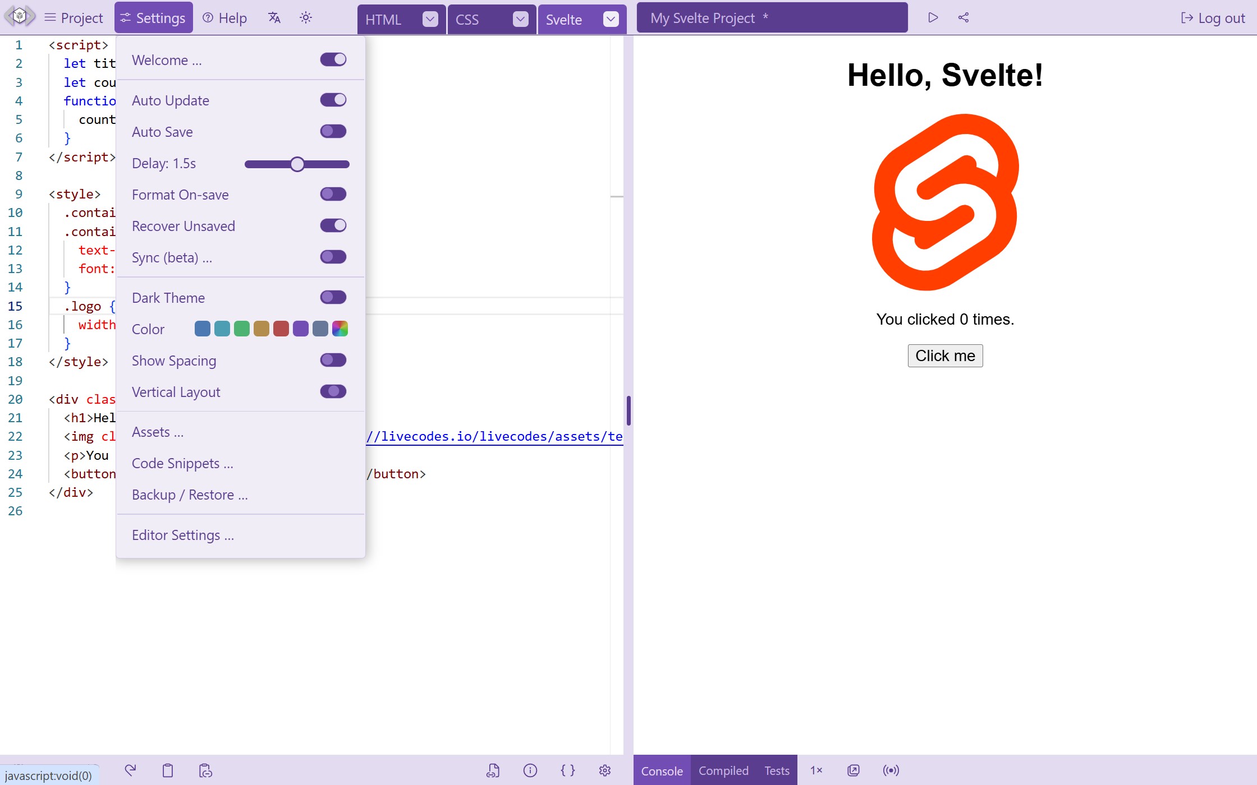
Task: Switch to the Compiled tab
Action: (723, 770)
